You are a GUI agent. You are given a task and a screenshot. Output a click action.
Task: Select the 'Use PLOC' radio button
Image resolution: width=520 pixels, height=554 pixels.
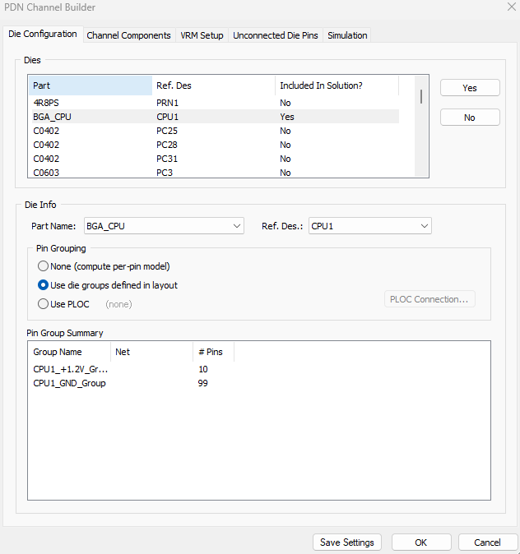coord(44,304)
